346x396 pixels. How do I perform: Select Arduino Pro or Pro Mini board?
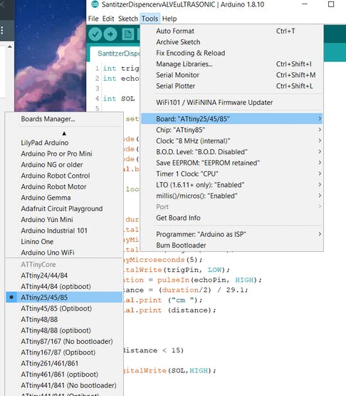[x=64, y=153]
